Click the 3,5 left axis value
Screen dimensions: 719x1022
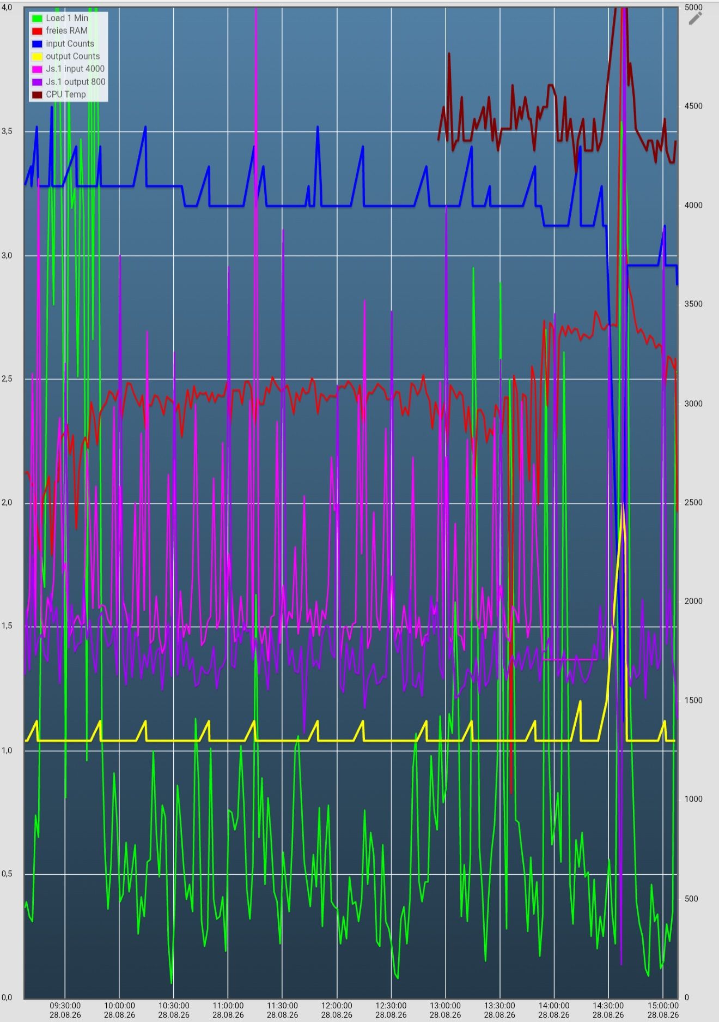click(x=7, y=131)
